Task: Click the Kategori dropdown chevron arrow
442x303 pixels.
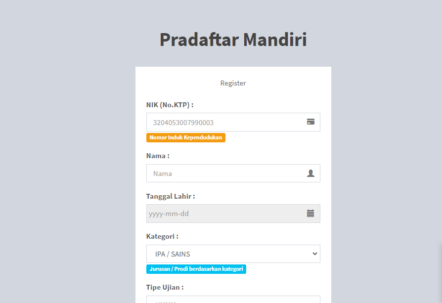Action: pyautogui.click(x=314, y=254)
